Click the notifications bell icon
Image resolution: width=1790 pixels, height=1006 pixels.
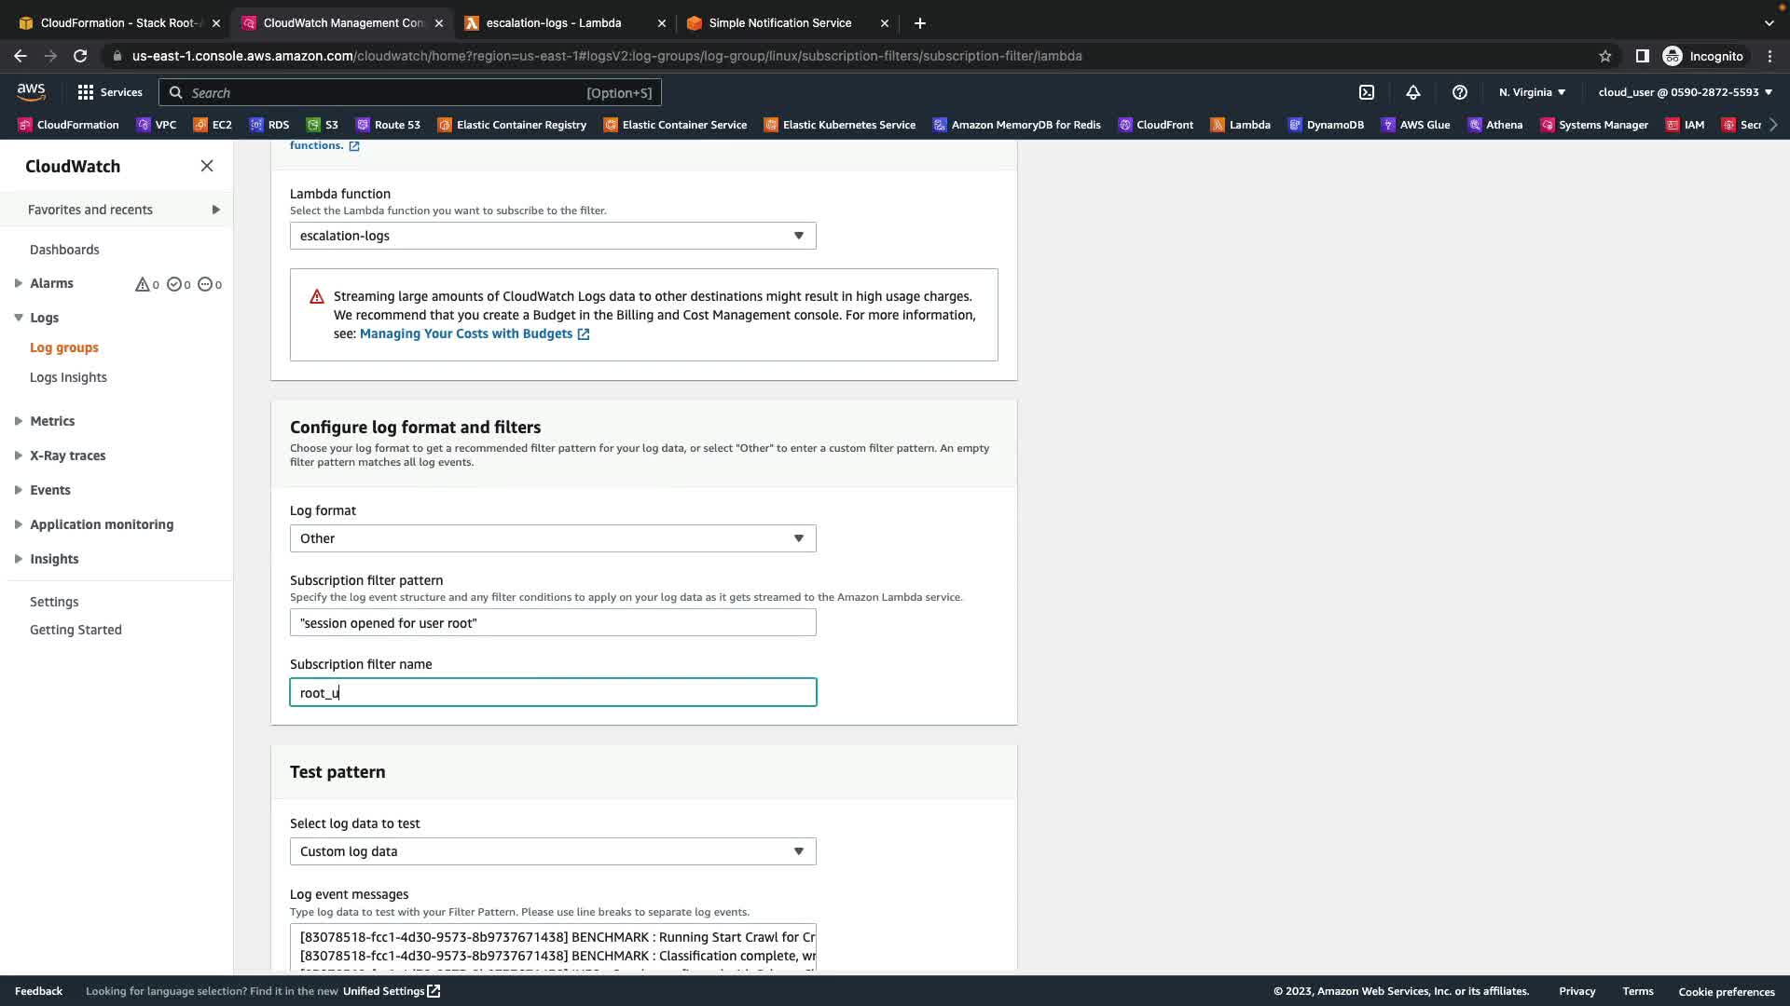[1412, 92]
